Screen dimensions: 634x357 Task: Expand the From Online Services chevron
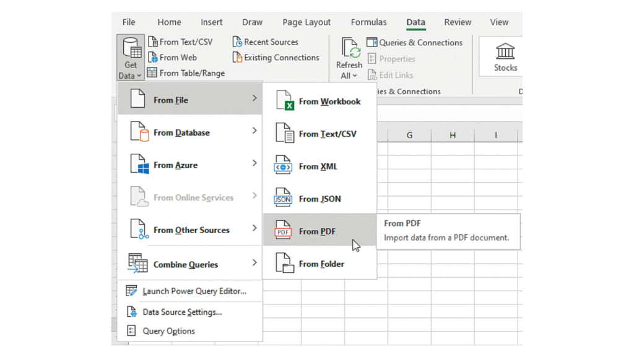(254, 195)
